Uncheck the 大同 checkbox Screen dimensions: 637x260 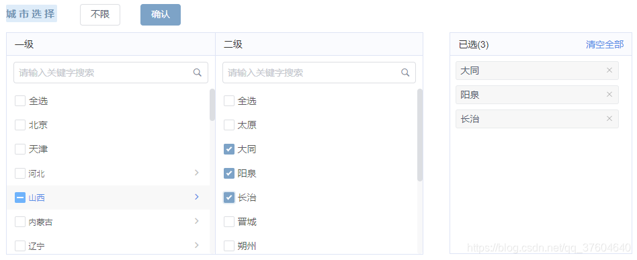click(x=229, y=149)
